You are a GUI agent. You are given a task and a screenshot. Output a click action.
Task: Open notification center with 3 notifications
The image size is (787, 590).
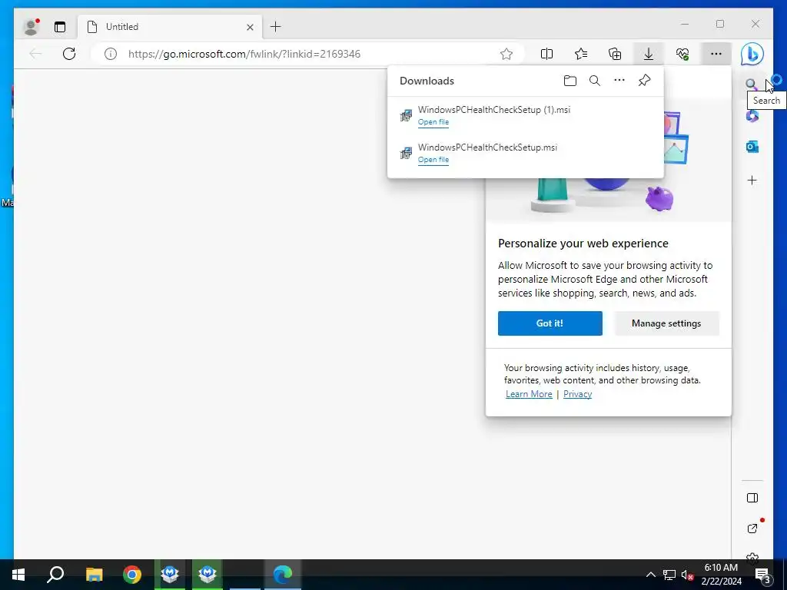(762, 575)
